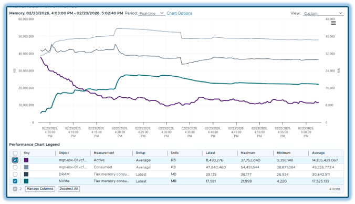Image resolution: width=355 pixels, height=204 pixels.
Task: Uncheck the NVMe row checkbox
Action: pyautogui.click(x=15, y=181)
